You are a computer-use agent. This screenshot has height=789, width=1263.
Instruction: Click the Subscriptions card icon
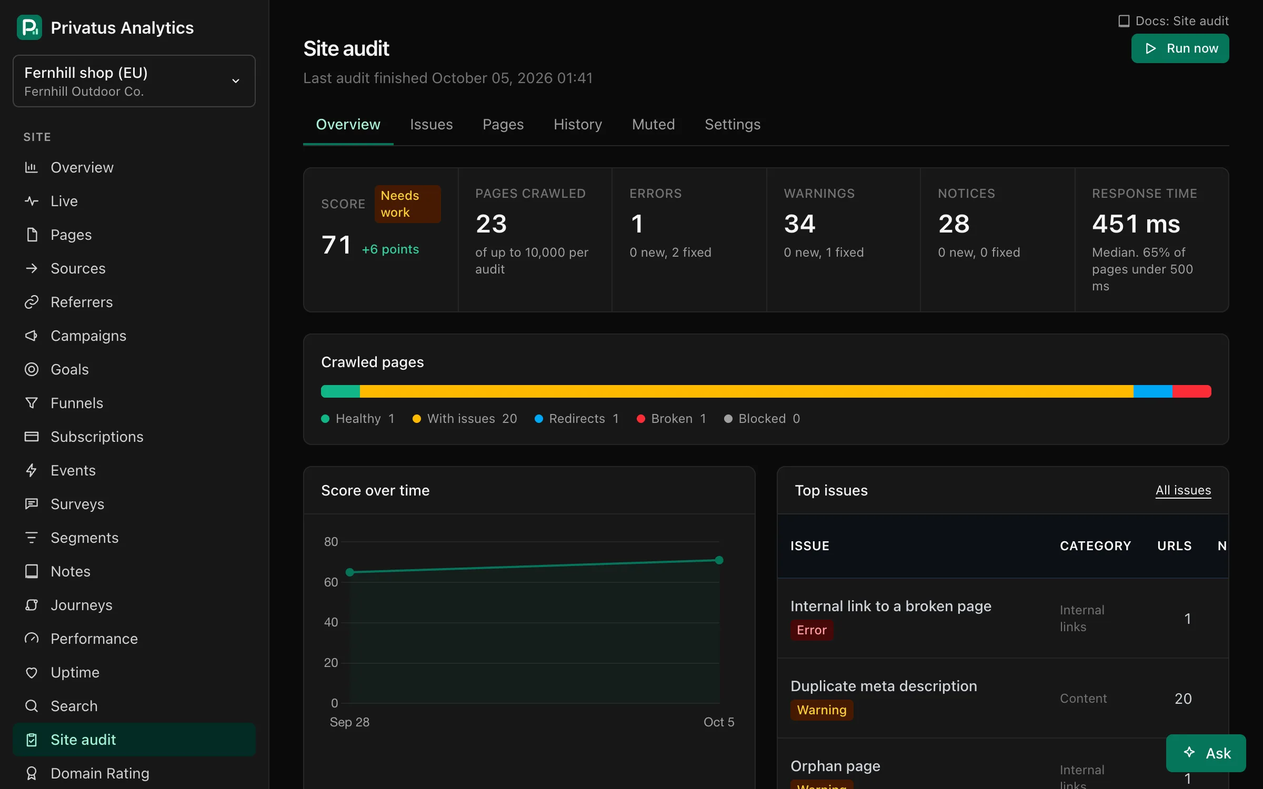pos(32,437)
